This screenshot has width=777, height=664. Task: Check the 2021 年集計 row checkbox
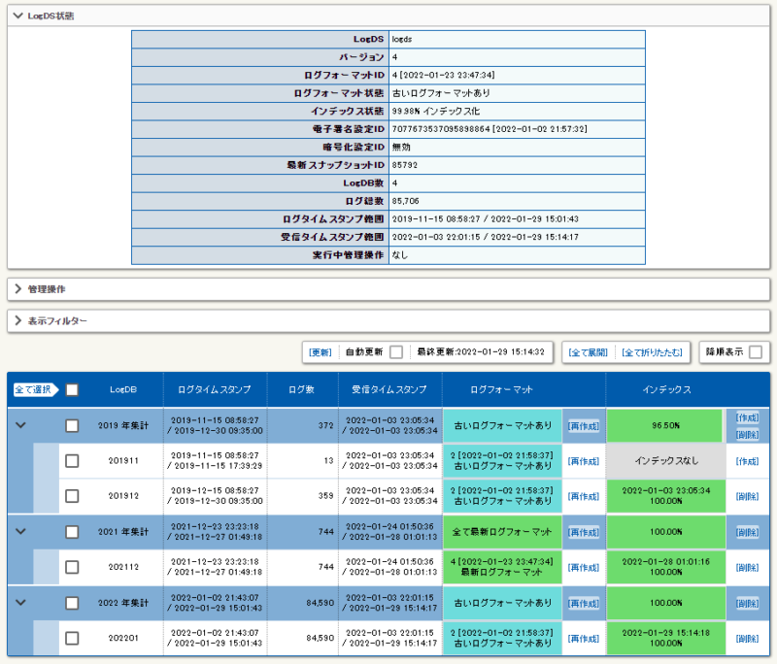coord(71,531)
